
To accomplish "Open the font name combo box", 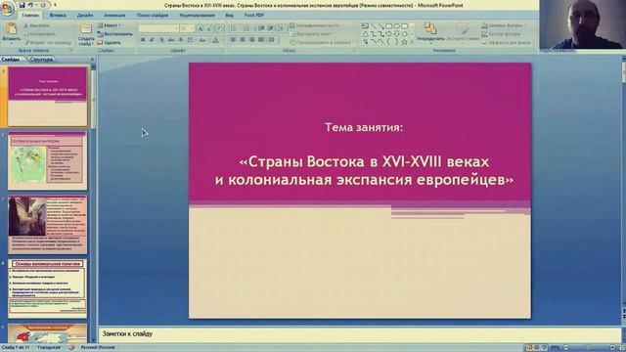I will [x=158, y=28].
